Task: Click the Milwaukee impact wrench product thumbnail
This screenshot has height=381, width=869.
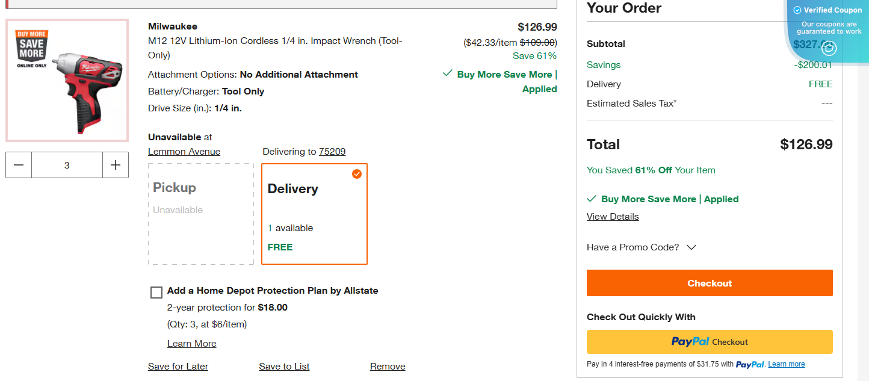Action: pyautogui.click(x=67, y=80)
